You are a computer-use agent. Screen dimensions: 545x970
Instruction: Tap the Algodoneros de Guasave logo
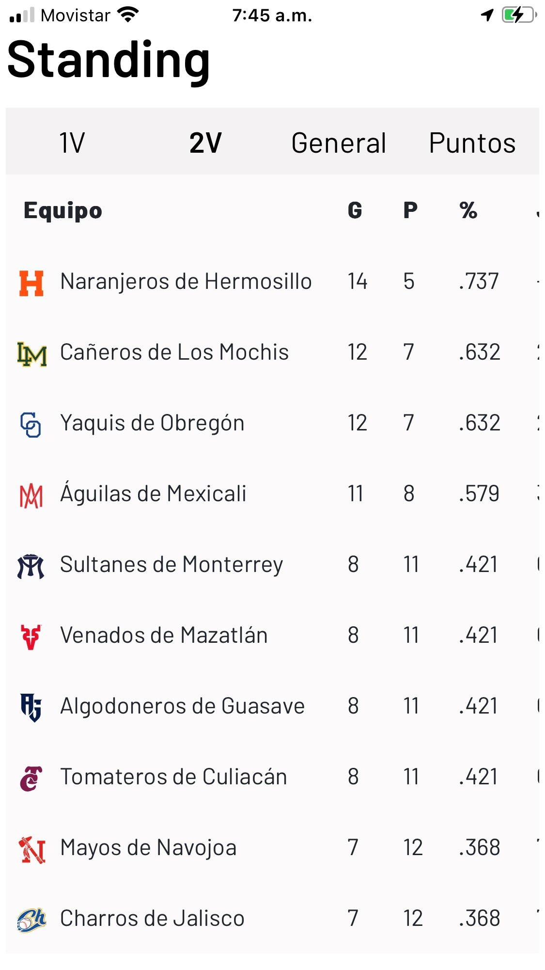click(x=31, y=707)
